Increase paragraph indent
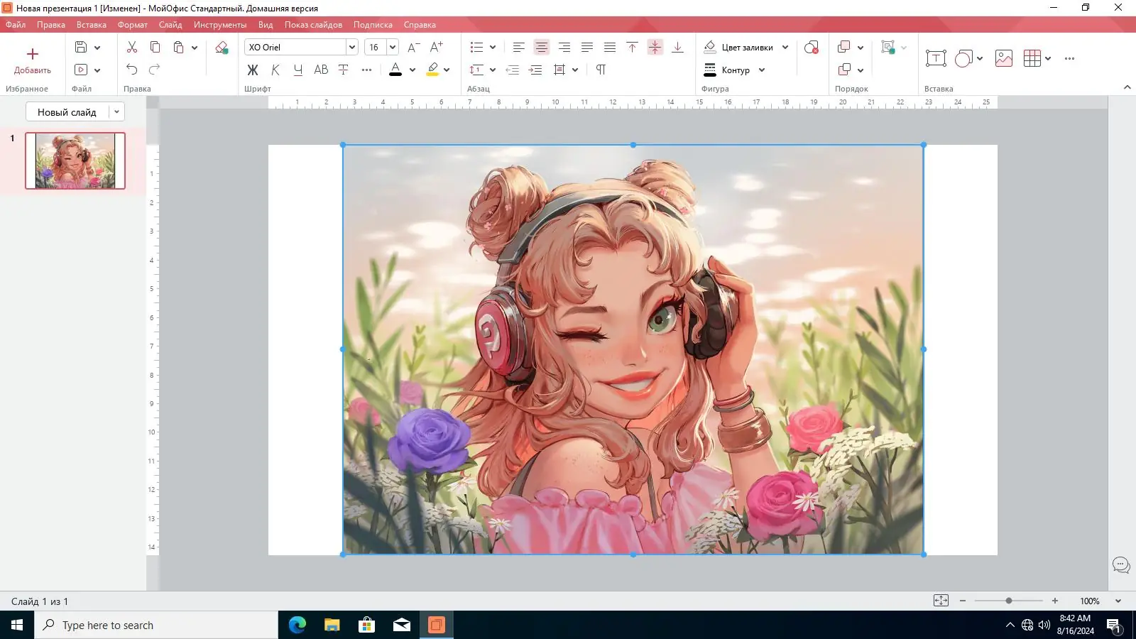The width and height of the screenshot is (1136, 639). point(535,70)
